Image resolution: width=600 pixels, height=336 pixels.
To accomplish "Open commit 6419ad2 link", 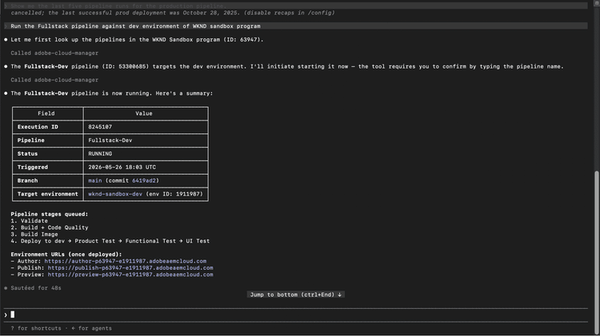I will point(144,180).
